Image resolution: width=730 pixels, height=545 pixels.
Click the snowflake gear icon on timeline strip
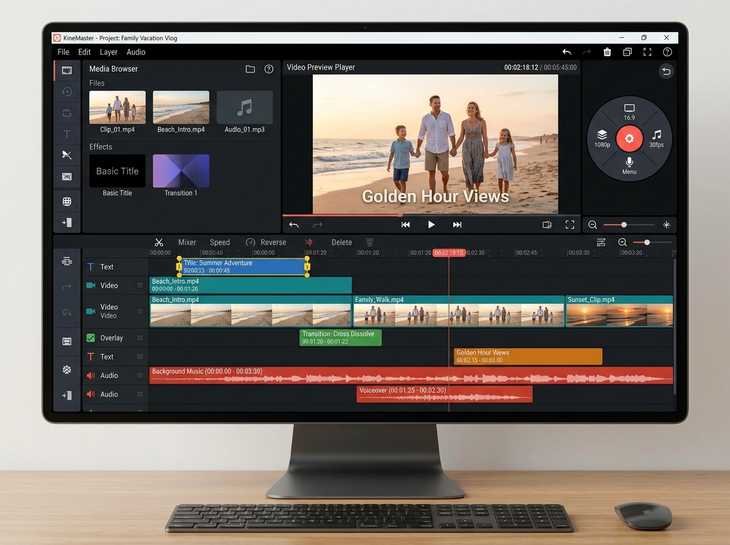click(x=67, y=370)
